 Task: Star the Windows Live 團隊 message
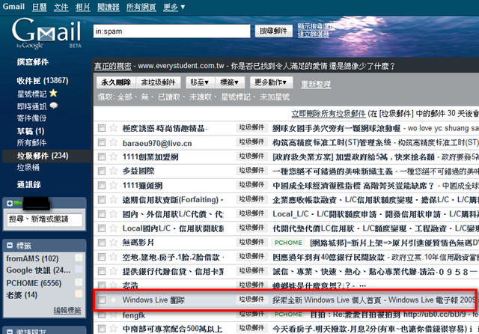113,300
